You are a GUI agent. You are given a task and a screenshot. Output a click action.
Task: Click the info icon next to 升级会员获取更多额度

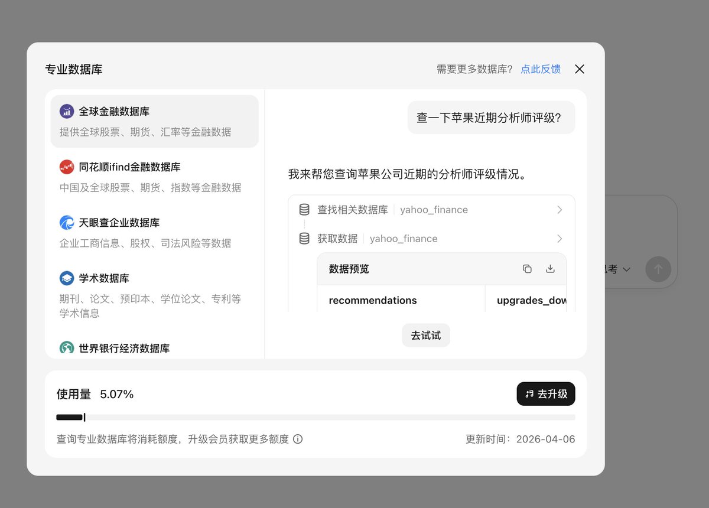pyautogui.click(x=298, y=439)
